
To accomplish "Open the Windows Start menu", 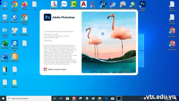I will (3, 98).
